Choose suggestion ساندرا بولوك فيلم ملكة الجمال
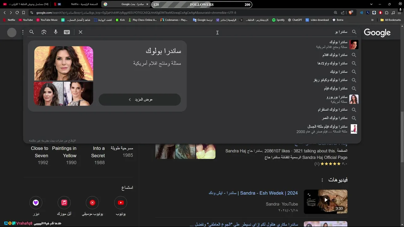The height and width of the screenshot is (227, 404). (x=327, y=129)
